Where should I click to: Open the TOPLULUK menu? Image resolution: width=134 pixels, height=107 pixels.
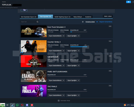(x=6, y=5)
